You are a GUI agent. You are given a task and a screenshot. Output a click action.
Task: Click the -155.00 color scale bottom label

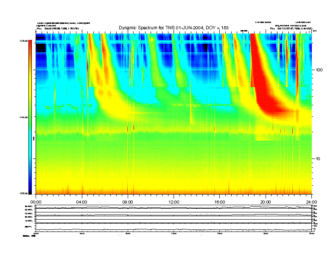click(x=23, y=193)
